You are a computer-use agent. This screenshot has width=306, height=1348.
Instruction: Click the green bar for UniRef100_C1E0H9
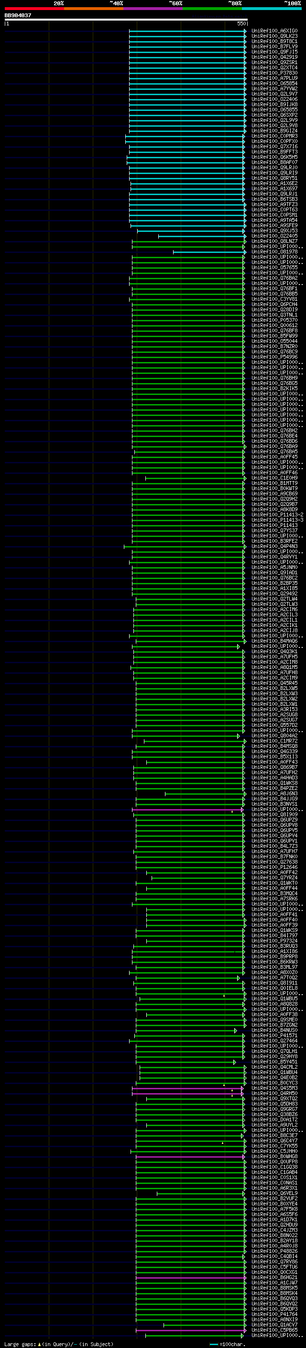(196, 478)
